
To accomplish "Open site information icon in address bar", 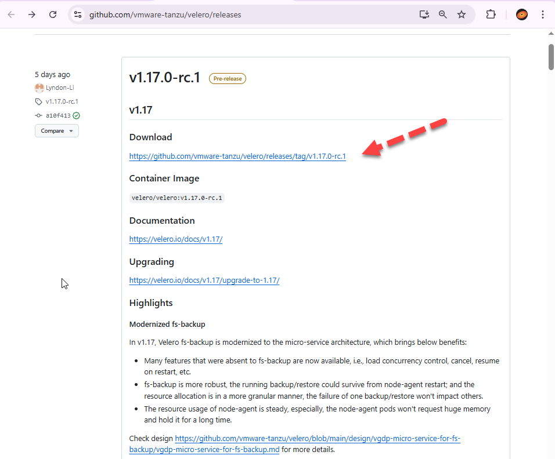I will [78, 14].
